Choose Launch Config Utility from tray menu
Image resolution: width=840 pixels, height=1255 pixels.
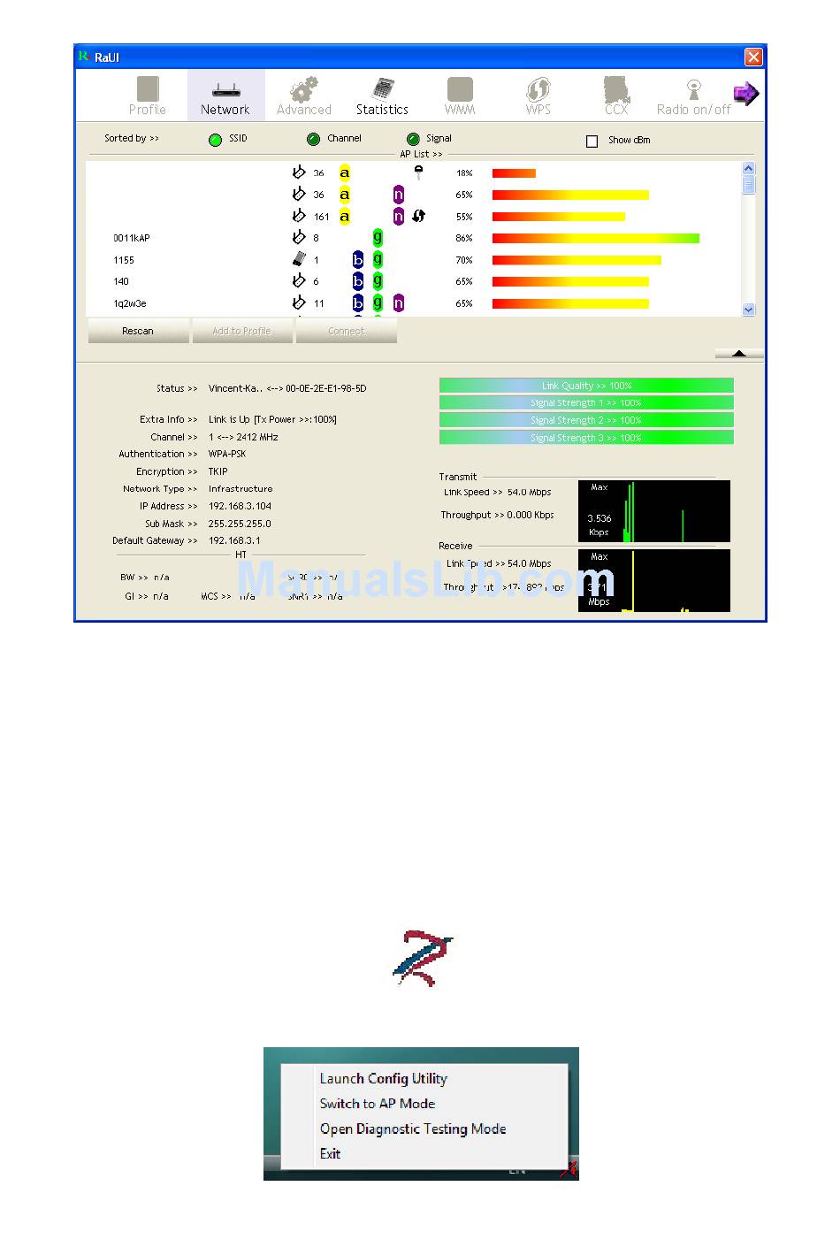[384, 1078]
